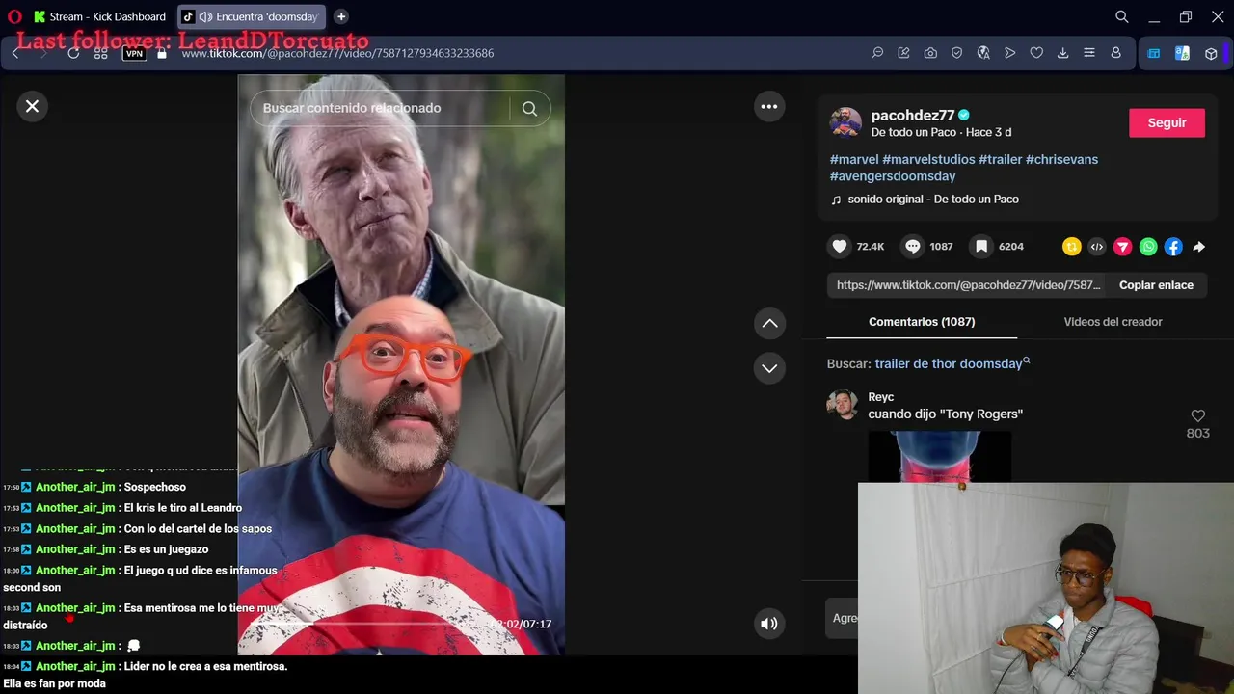
Task: Switch to 'Stream - Kick Dashboard' browser tab
Action: point(99,16)
